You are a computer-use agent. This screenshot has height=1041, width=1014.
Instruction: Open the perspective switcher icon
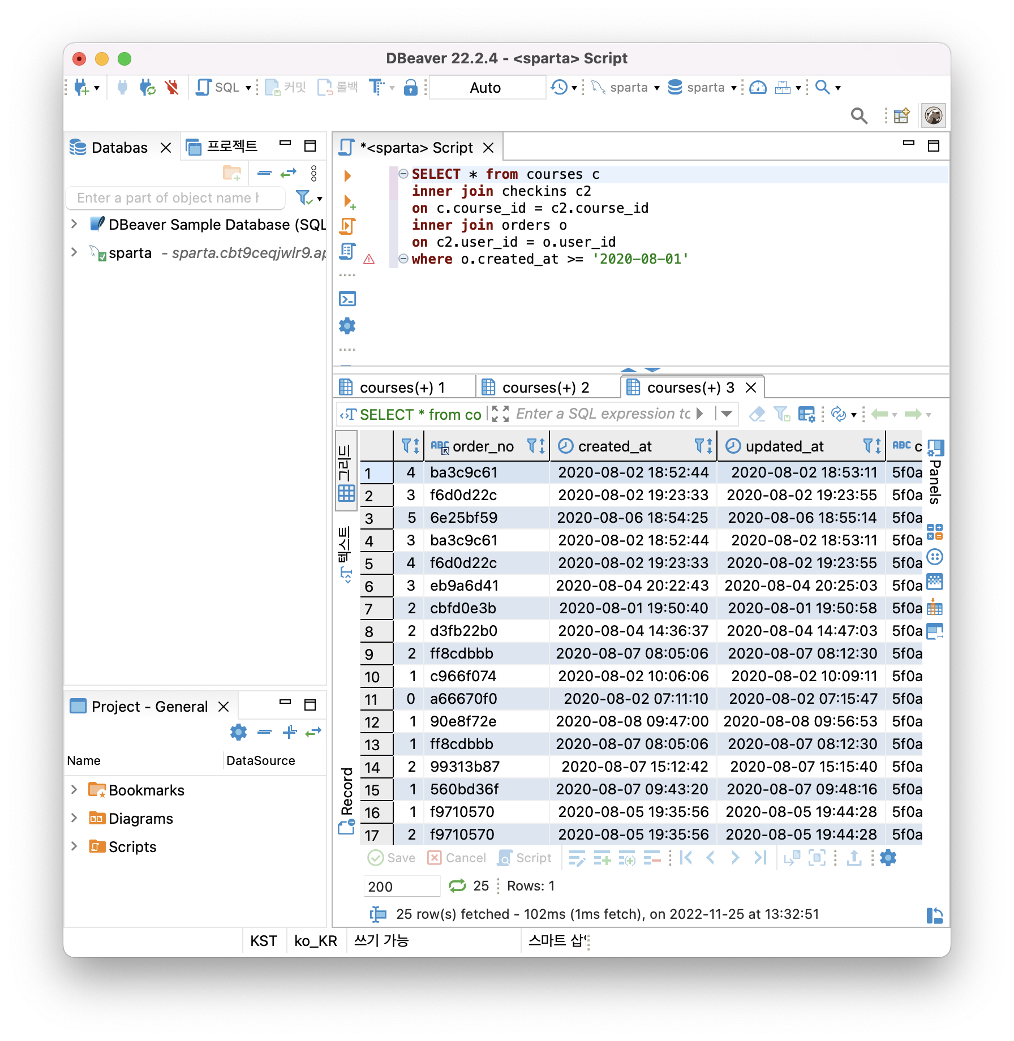[901, 115]
